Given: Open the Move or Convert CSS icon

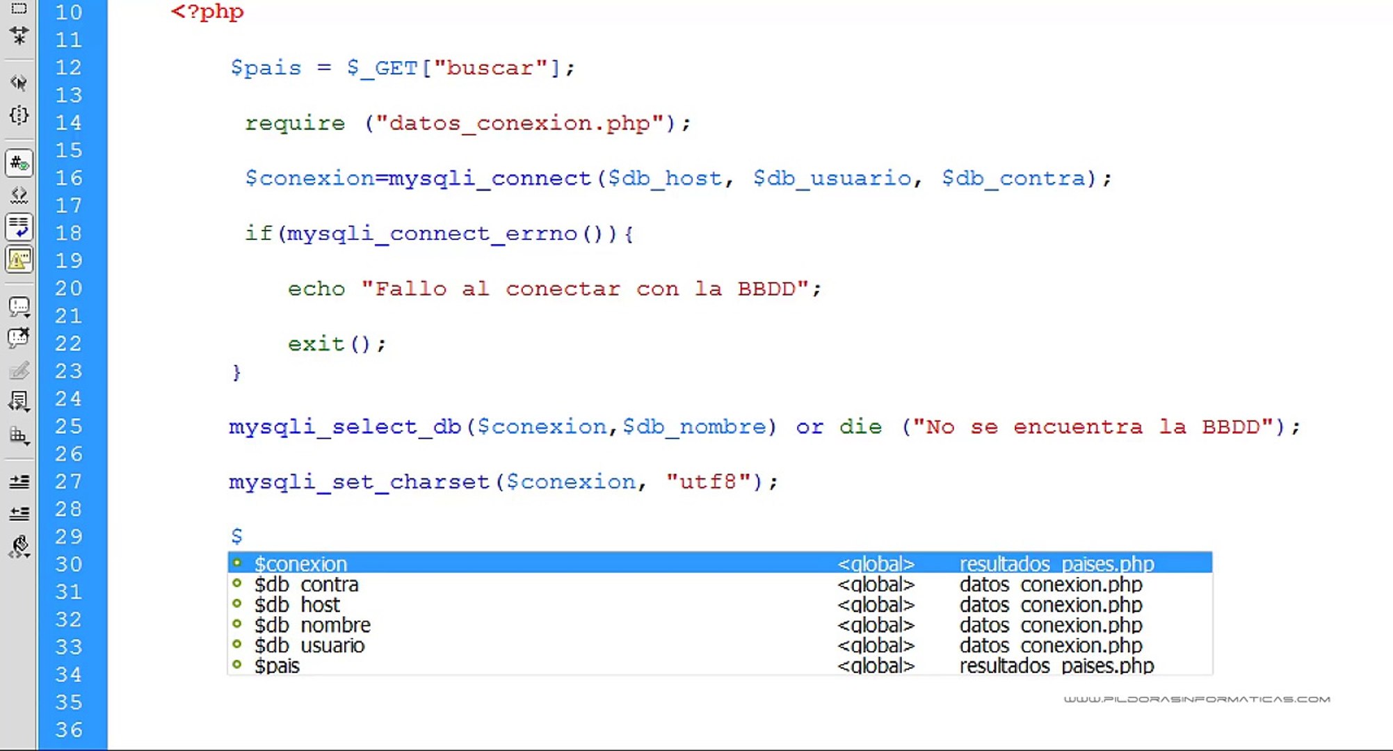Looking at the screenshot, I should tap(19, 435).
